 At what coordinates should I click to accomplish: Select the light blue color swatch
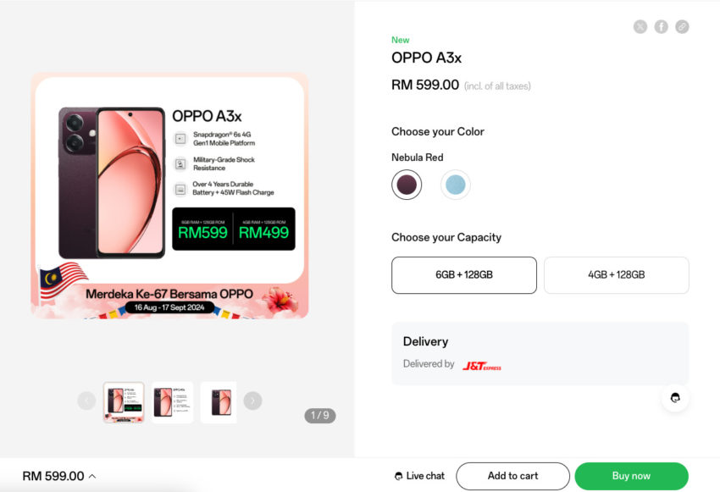click(x=456, y=185)
